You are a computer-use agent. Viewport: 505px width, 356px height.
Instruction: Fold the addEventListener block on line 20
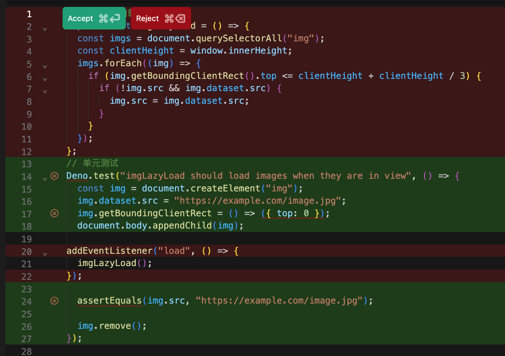[45, 254]
